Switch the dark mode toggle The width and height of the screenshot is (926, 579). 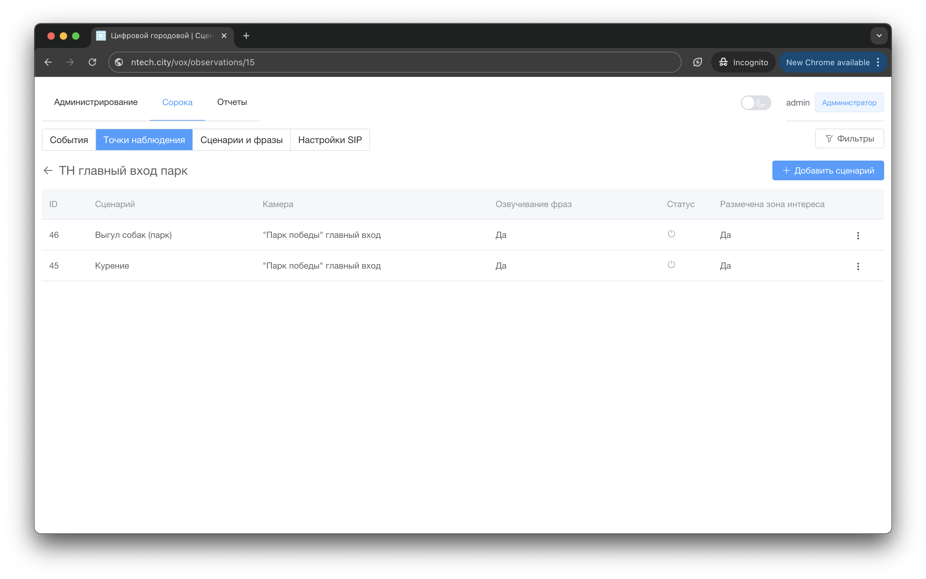pyautogui.click(x=755, y=103)
